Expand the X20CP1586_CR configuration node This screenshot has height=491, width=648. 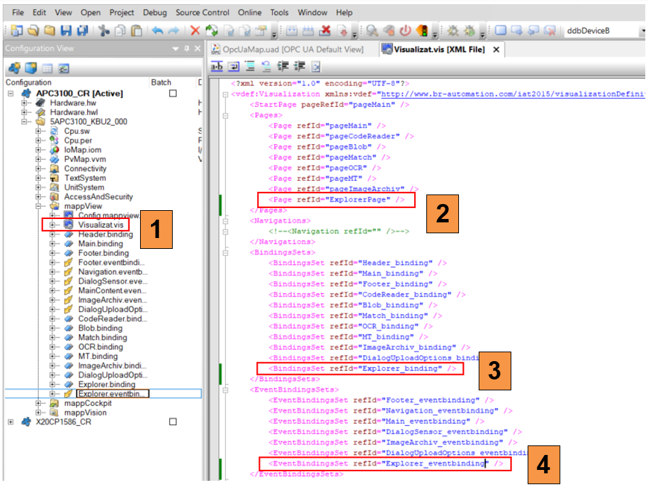tap(10, 422)
